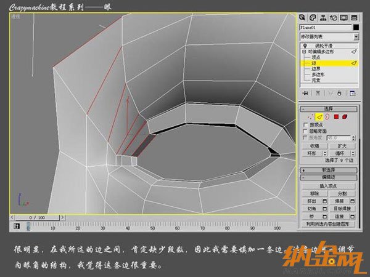Click the Configure Modifier Sets icon

coord(353,93)
